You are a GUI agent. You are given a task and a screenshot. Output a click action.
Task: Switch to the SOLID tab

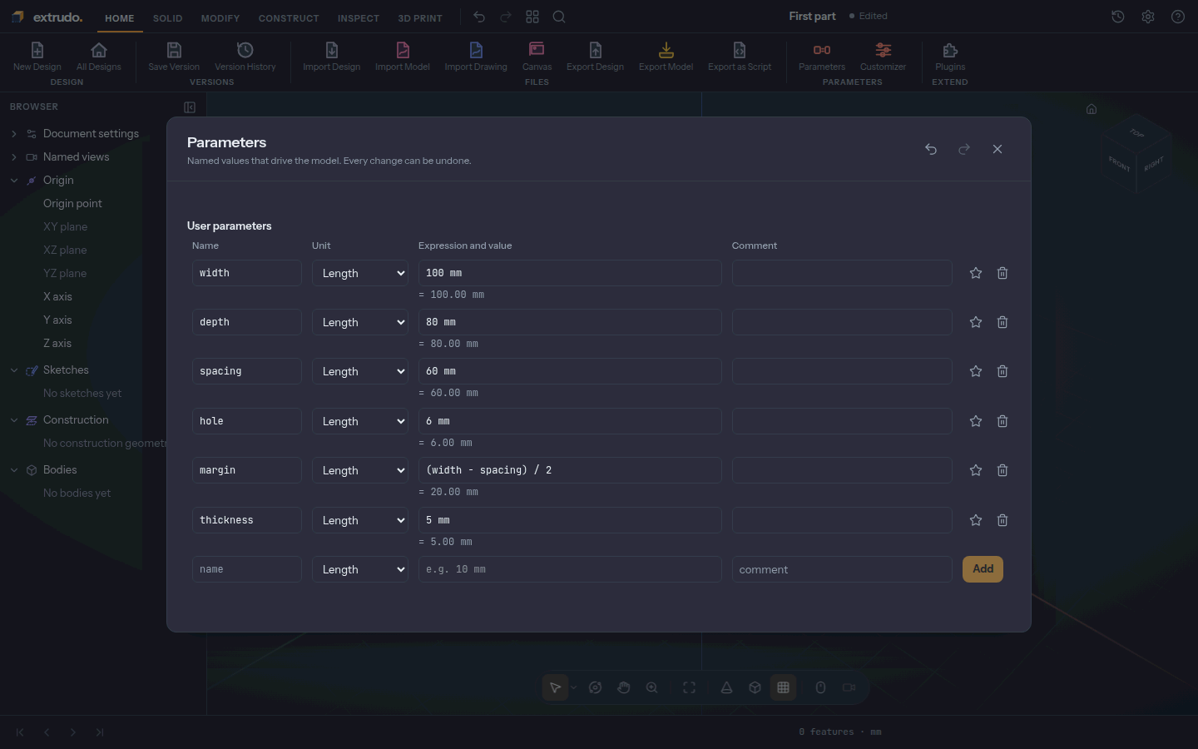pos(167,17)
